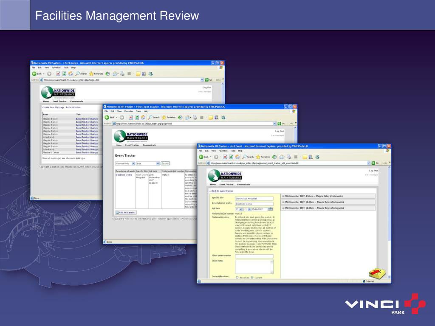Open the Job date calendar picker
Viewport: 435px width, 326px height.
271,209
